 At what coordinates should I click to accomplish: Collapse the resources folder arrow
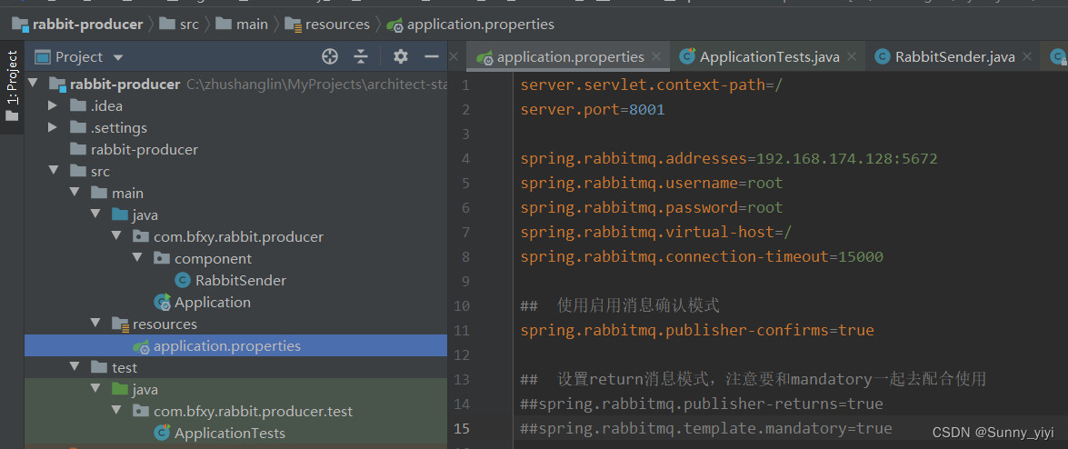[x=95, y=324]
